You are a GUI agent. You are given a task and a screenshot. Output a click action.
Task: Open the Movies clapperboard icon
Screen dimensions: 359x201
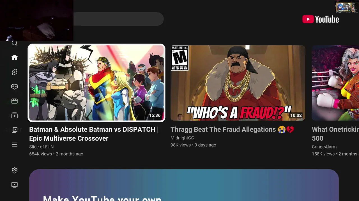point(15,101)
